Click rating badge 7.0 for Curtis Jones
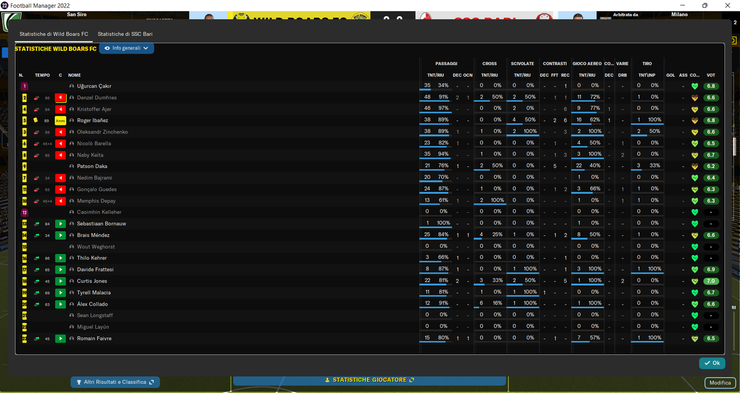This screenshot has width=740, height=393. pos(711,281)
